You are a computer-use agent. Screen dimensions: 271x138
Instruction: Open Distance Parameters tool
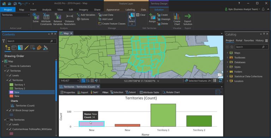[x=70, y=19]
